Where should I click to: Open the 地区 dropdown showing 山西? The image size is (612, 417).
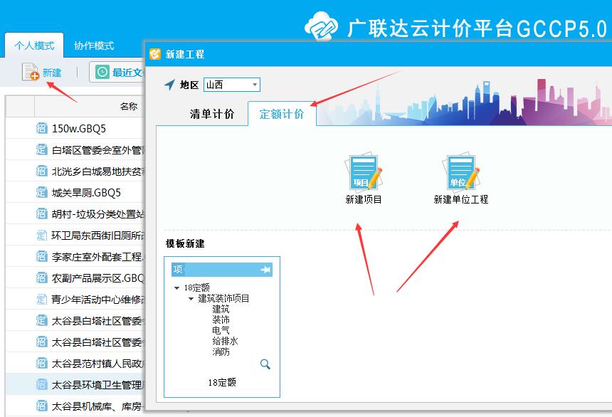point(232,85)
